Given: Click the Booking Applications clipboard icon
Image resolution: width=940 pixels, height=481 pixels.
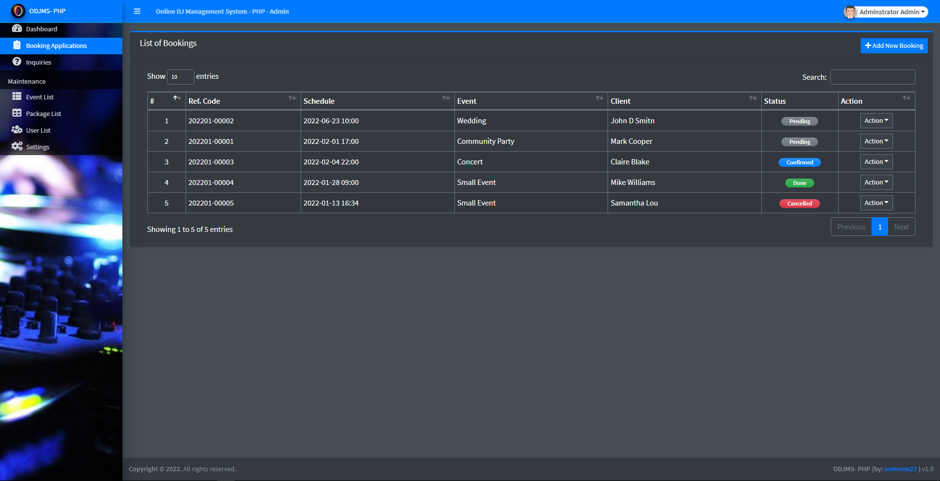Looking at the screenshot, I should [17, 46].
